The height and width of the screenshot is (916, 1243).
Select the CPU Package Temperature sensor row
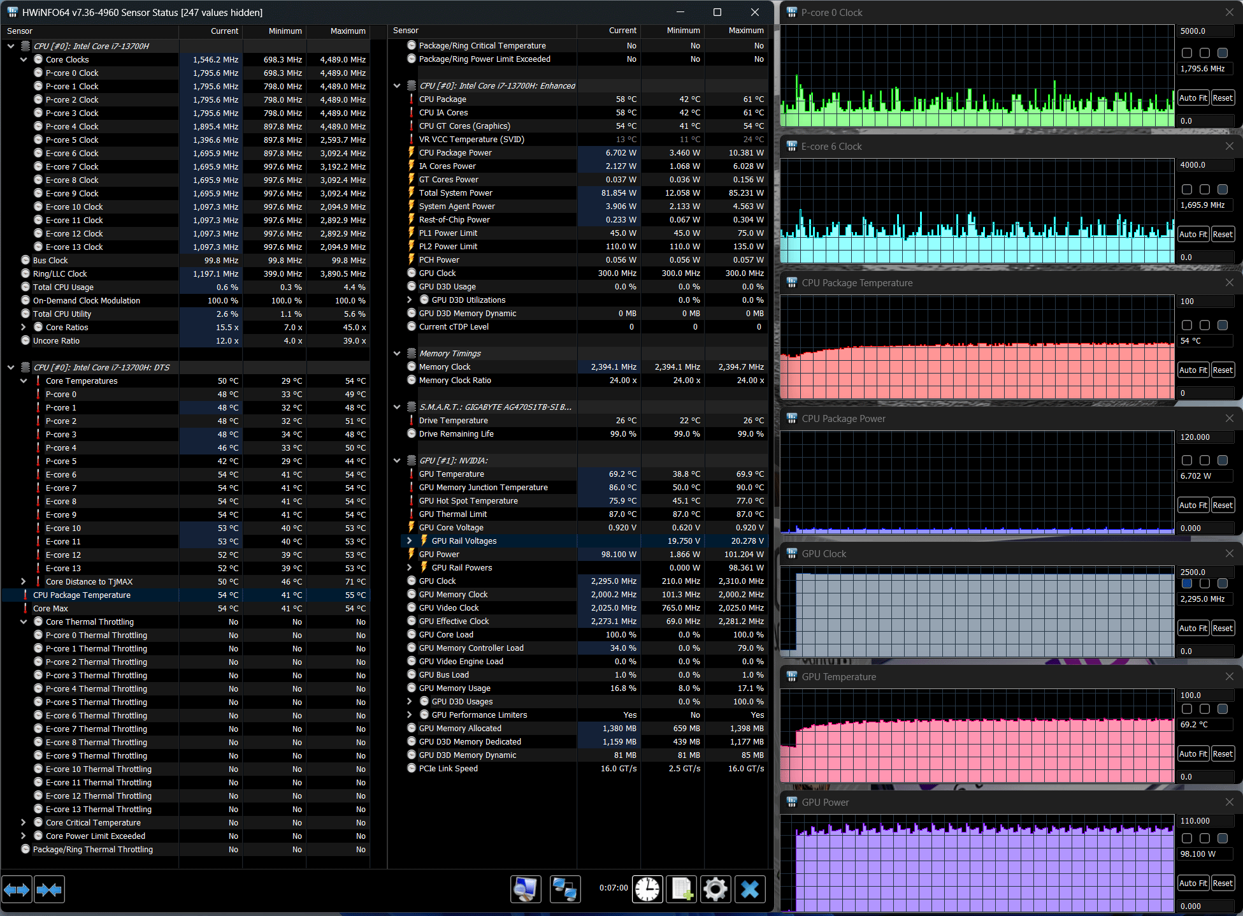(82, 595)
